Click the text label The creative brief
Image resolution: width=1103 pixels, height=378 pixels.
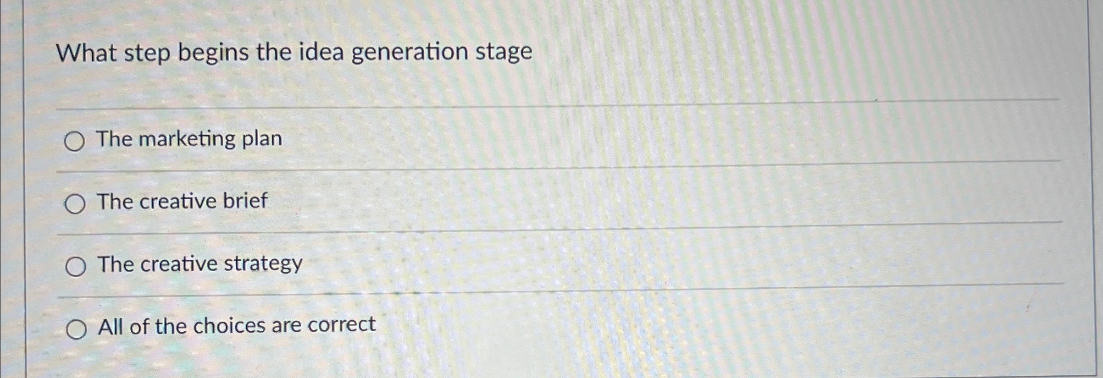183,202
